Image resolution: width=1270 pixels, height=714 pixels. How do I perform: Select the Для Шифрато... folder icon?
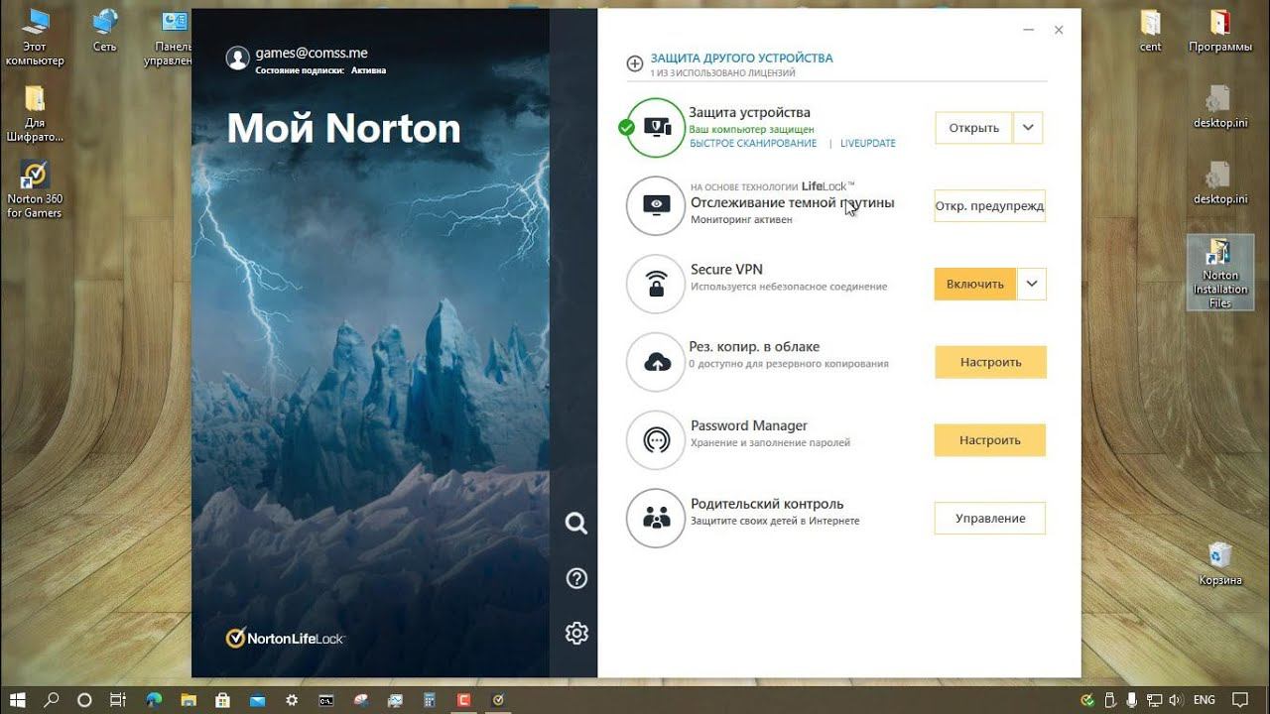tap(35, 114)
